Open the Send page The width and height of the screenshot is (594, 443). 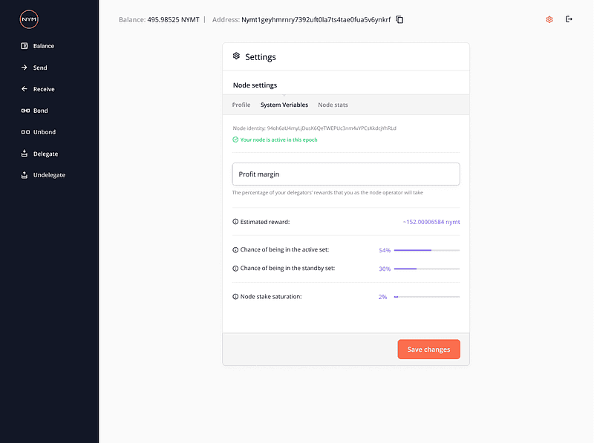point(39,68)
